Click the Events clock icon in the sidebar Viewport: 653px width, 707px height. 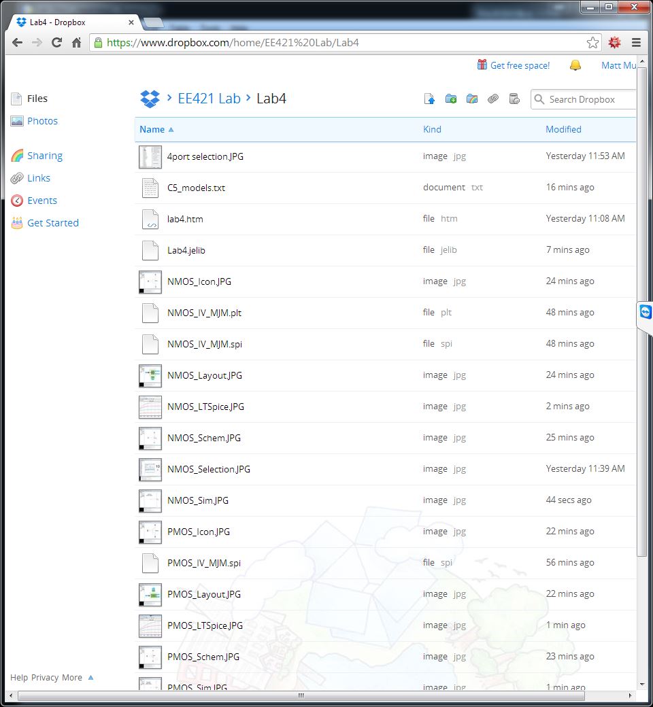[17, 200]
